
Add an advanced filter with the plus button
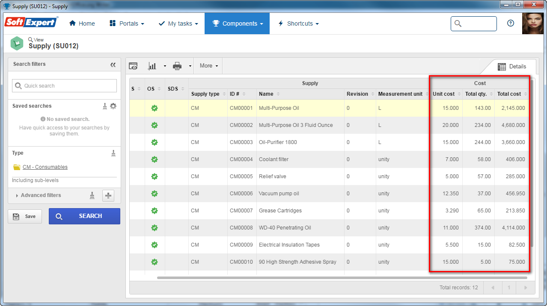coord(108,196)
